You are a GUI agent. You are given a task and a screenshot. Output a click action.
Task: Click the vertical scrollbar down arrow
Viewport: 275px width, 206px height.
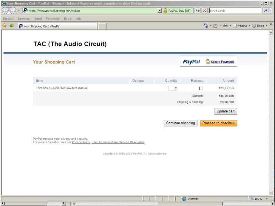271,193
